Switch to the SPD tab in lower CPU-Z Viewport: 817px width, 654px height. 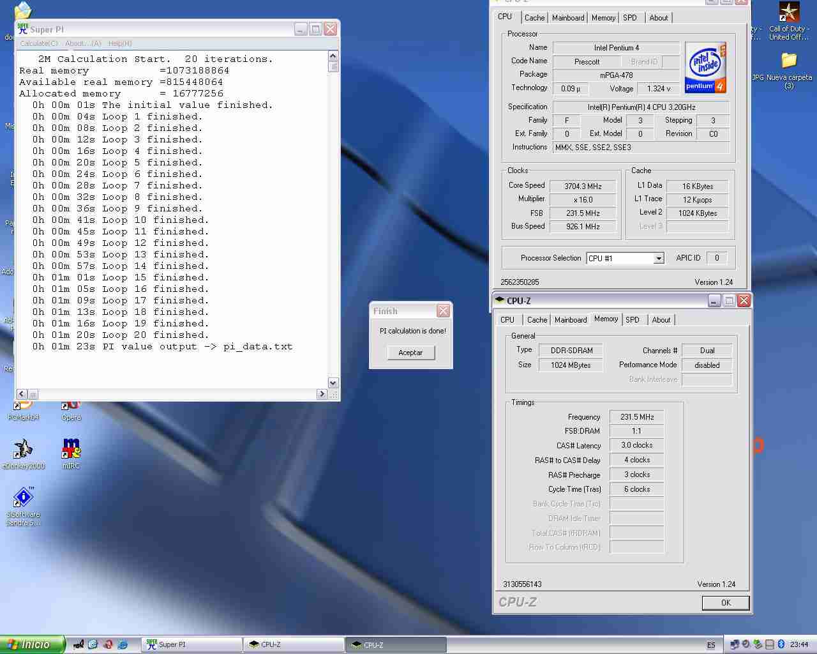coord(632,320)
